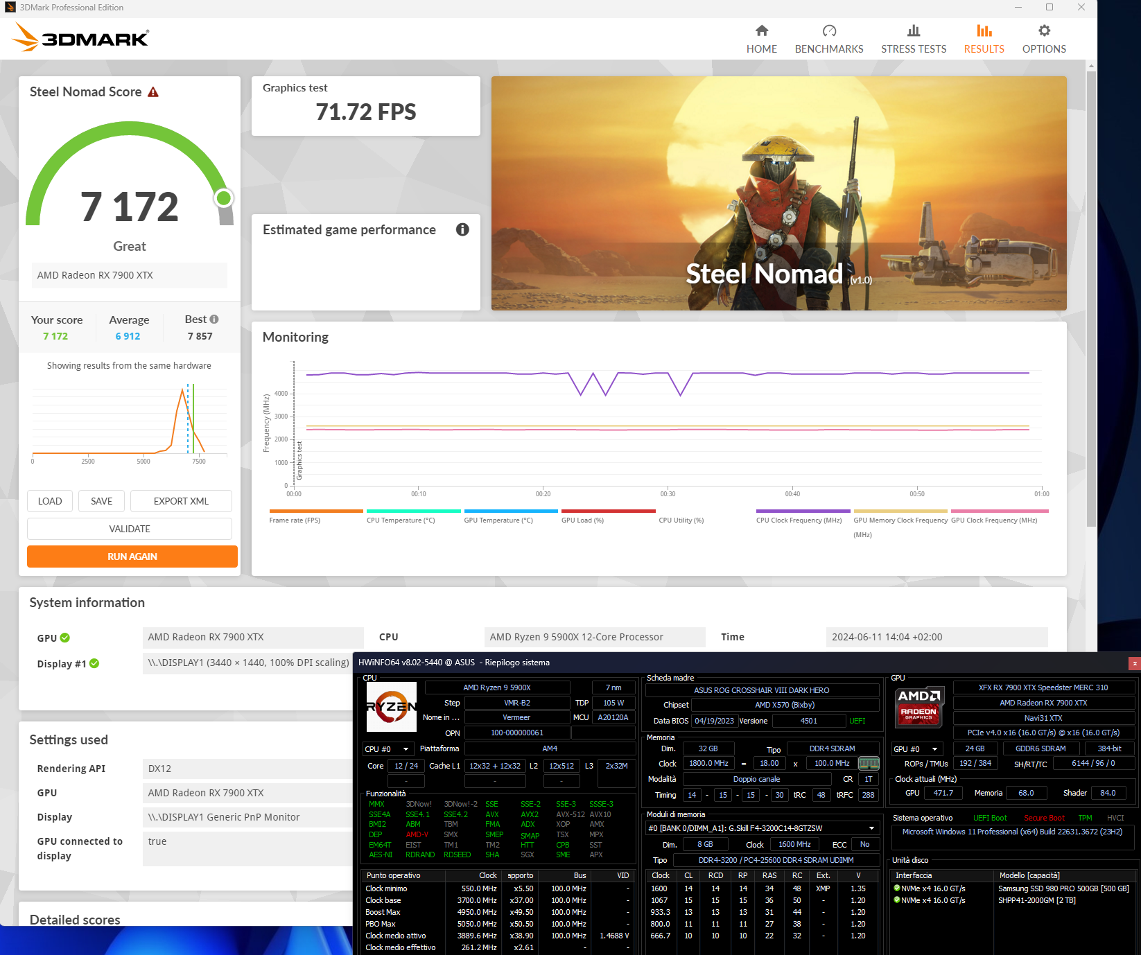
Task: Open Benchmarks via the gauge icon
Action: (829, 30)
